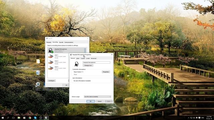This screenshot has width=214, height=120.
Task: Open taskbar search
Action: (x=8, y=118)
